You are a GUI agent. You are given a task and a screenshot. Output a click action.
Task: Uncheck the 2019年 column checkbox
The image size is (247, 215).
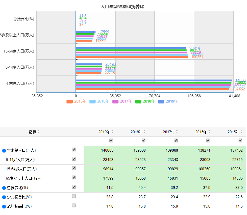111,140
